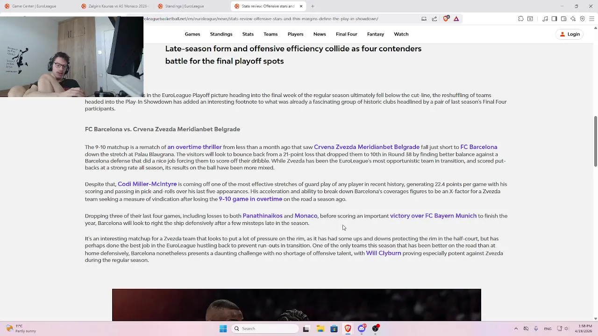Click the Brave VPN shield icon
Screen dimensions: 598x336
582,19
